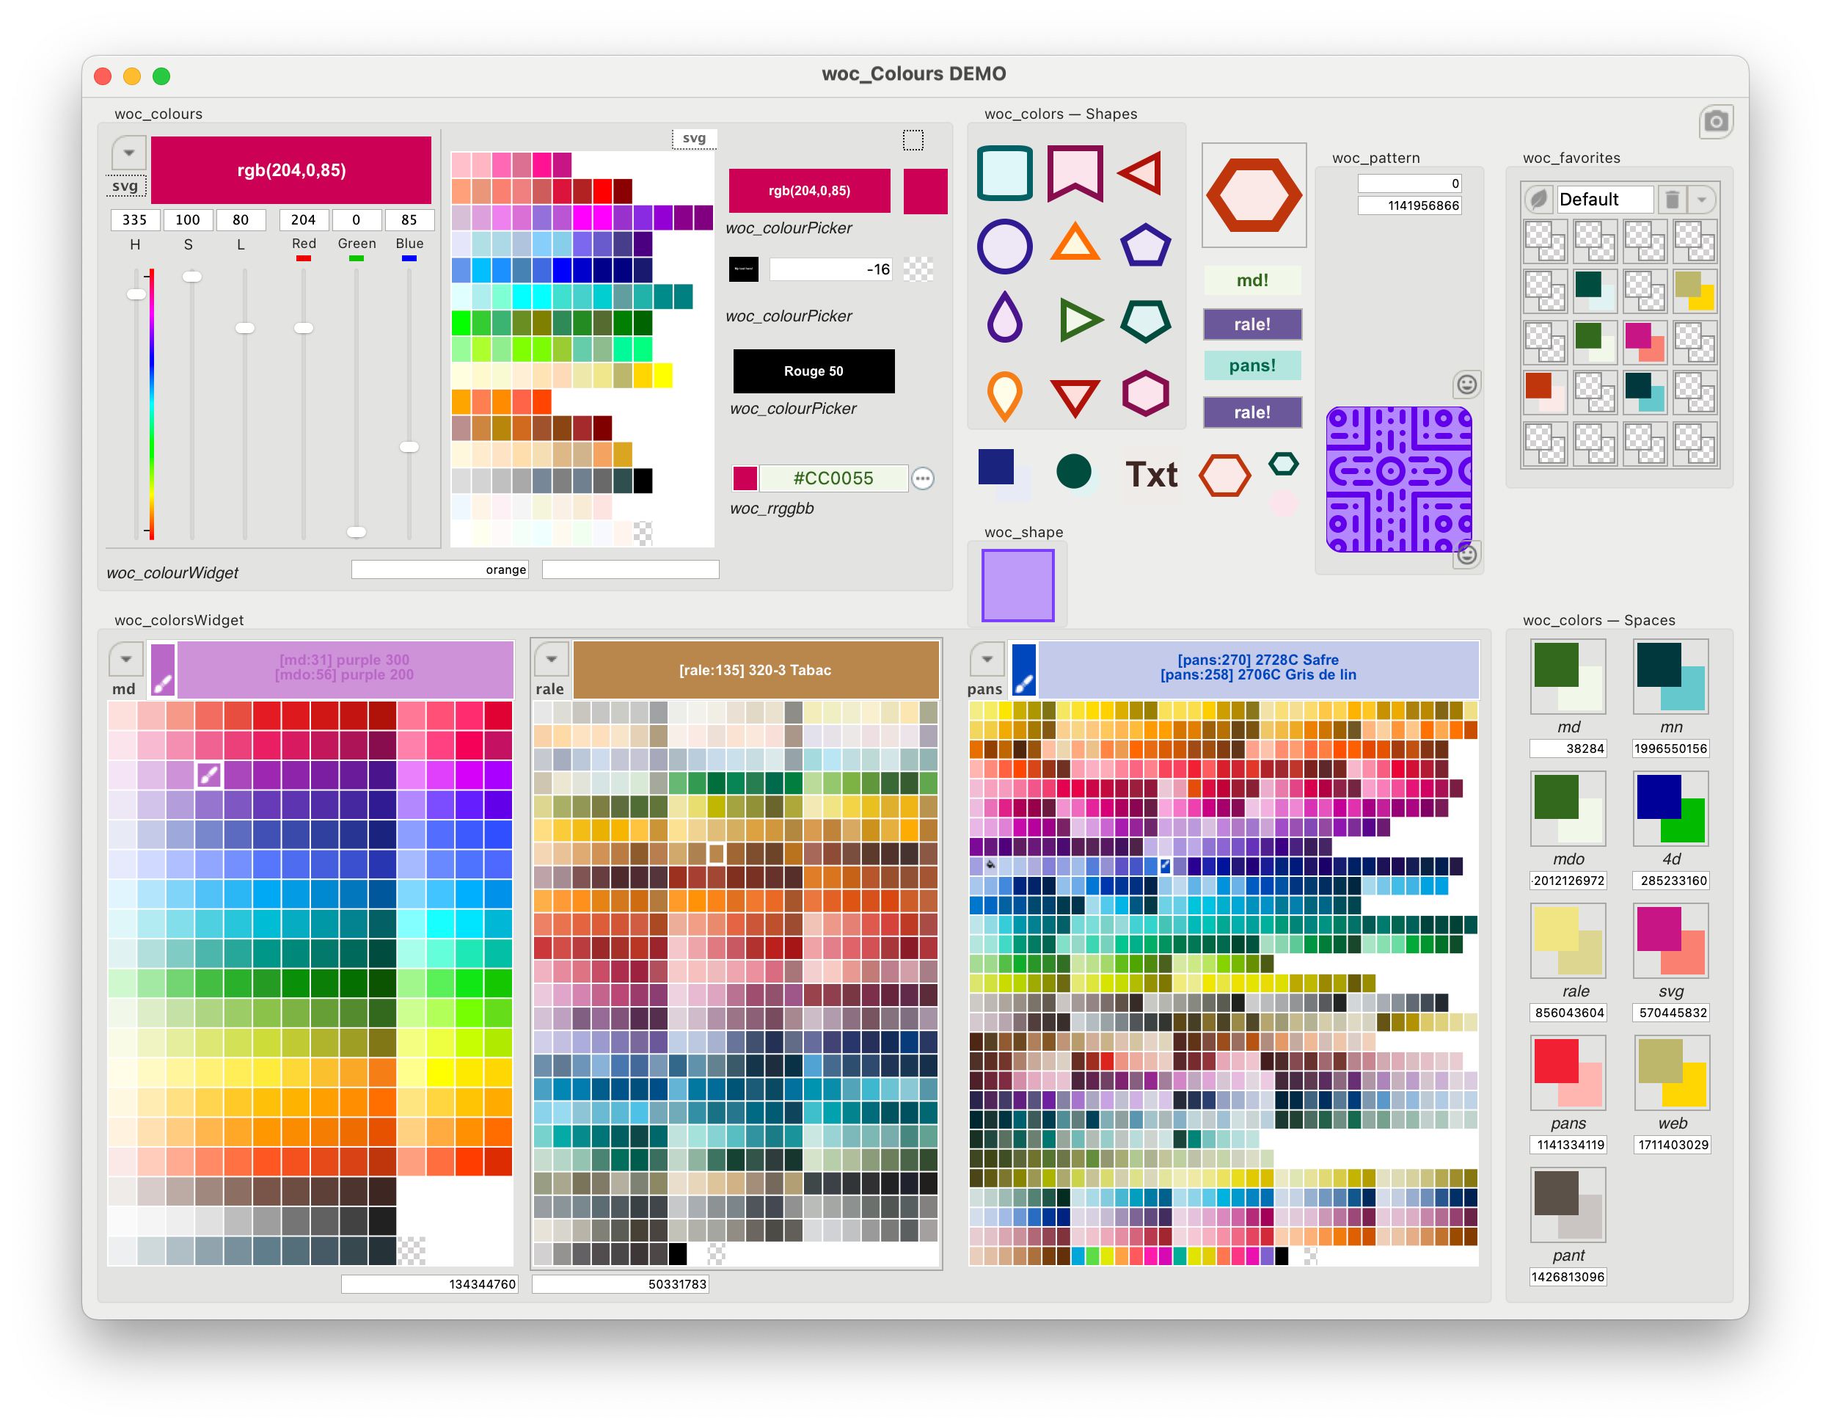Click the md! button

[x=1251, y=280]
